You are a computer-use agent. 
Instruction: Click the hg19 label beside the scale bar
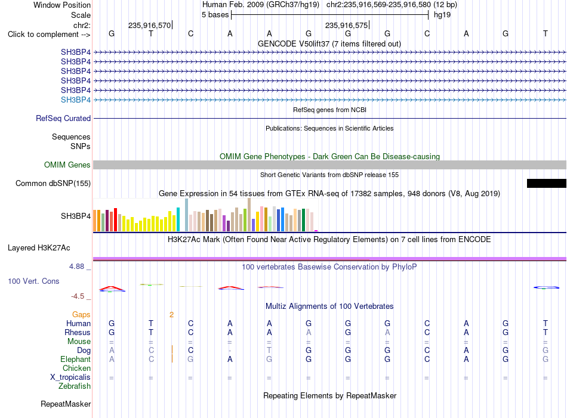(x=442, y=15)
